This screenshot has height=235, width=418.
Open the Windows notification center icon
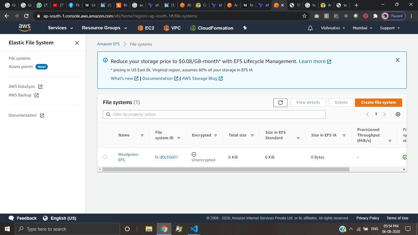click(408, 229)
